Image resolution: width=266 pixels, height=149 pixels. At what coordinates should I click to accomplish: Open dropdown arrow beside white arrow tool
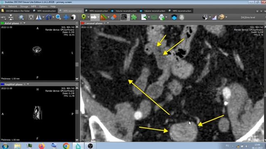point(99,17)
